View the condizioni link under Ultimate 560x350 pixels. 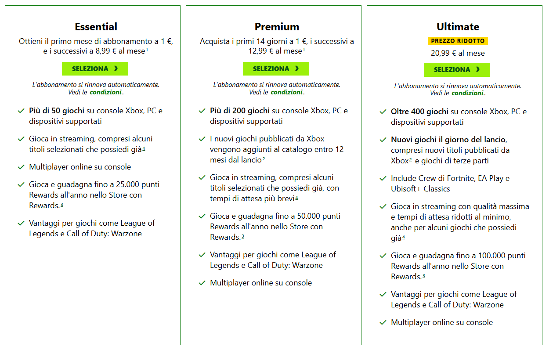click(467, 93)
